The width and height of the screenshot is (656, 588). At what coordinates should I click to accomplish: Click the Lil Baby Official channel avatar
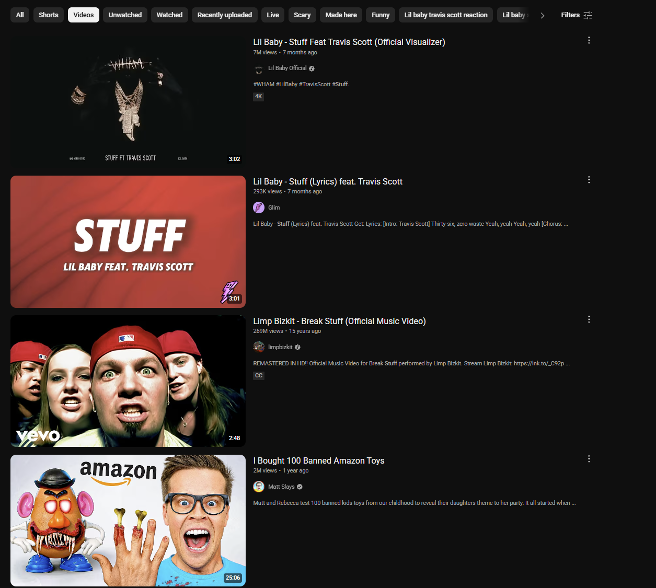[259, 68]
